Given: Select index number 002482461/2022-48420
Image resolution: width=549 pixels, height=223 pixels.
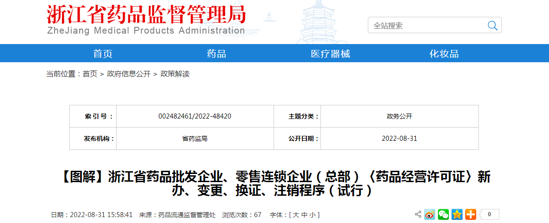Looking at the screenshot, I should [195, 116].
